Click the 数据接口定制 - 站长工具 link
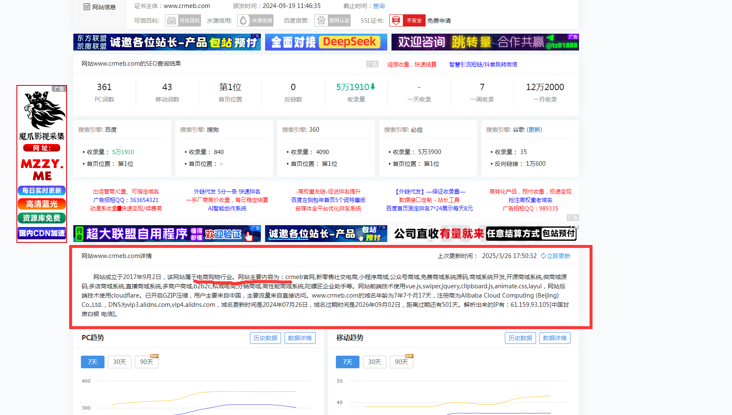The height and width of the screenshot is (415, 732). pos(429,200)
